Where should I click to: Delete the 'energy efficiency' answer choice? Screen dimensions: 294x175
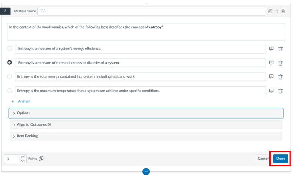(x=280, y=49)
